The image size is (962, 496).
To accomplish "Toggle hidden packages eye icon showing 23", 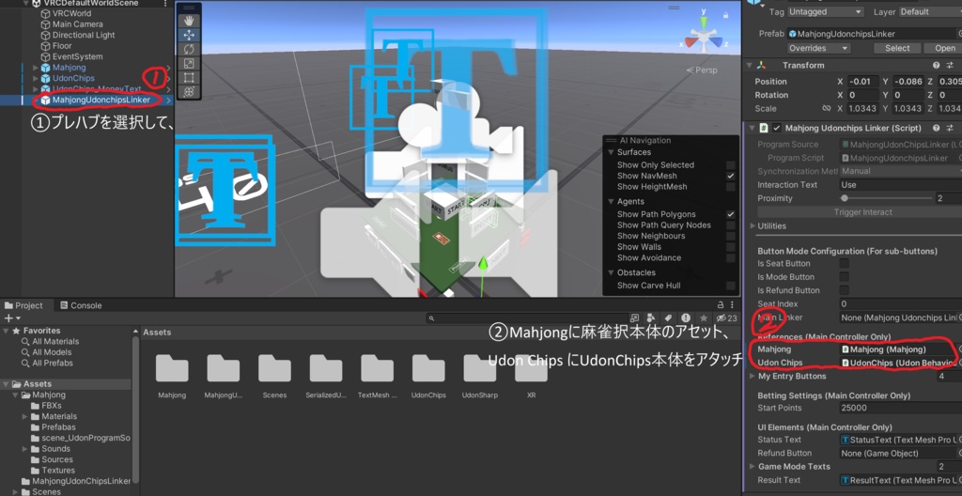I will coord(726,318).
